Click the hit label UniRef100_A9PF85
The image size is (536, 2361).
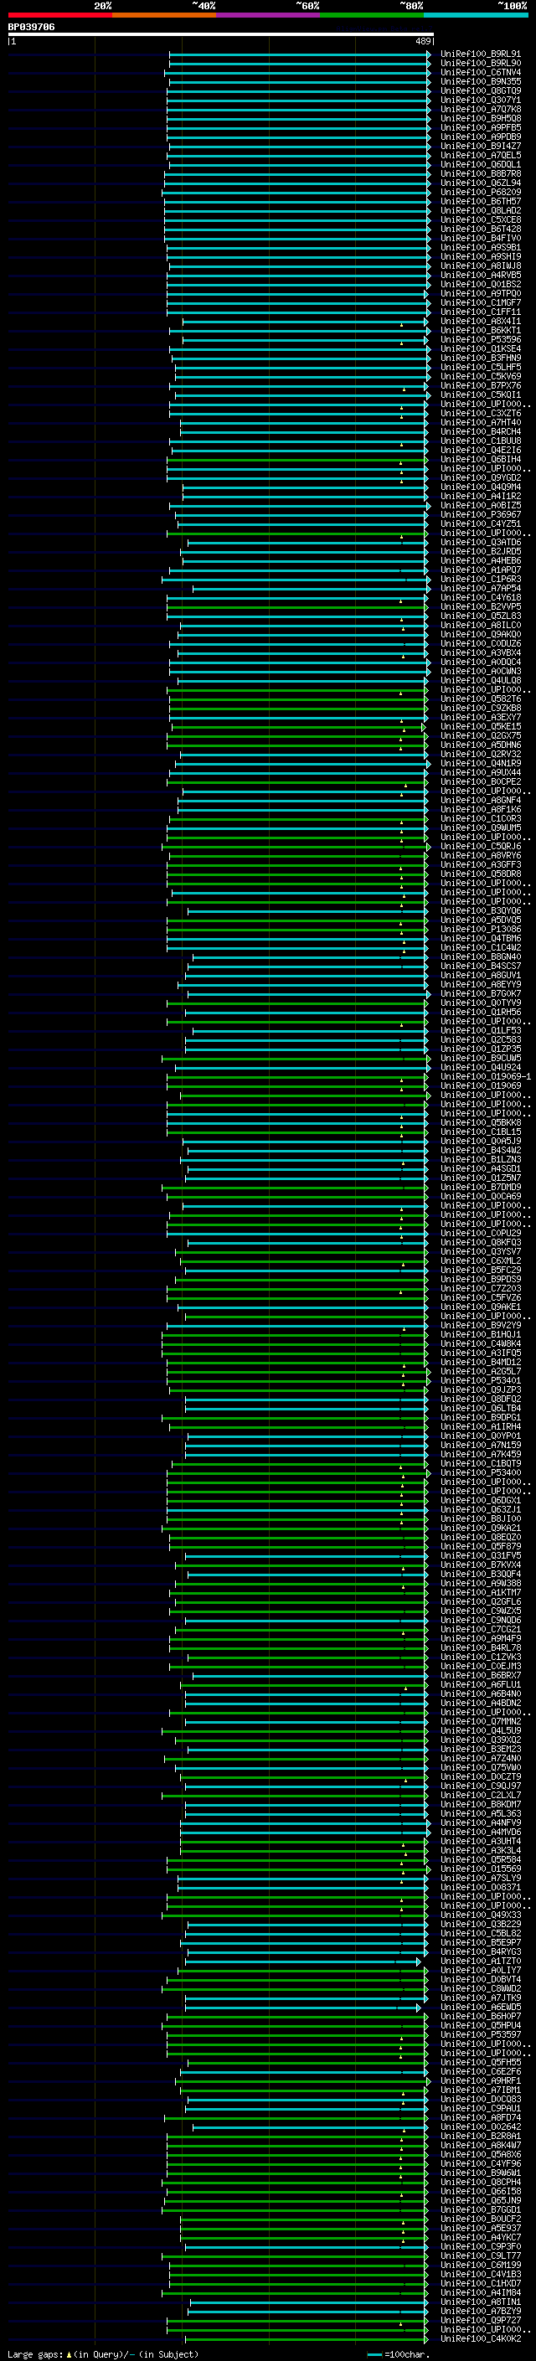(480, 127)
